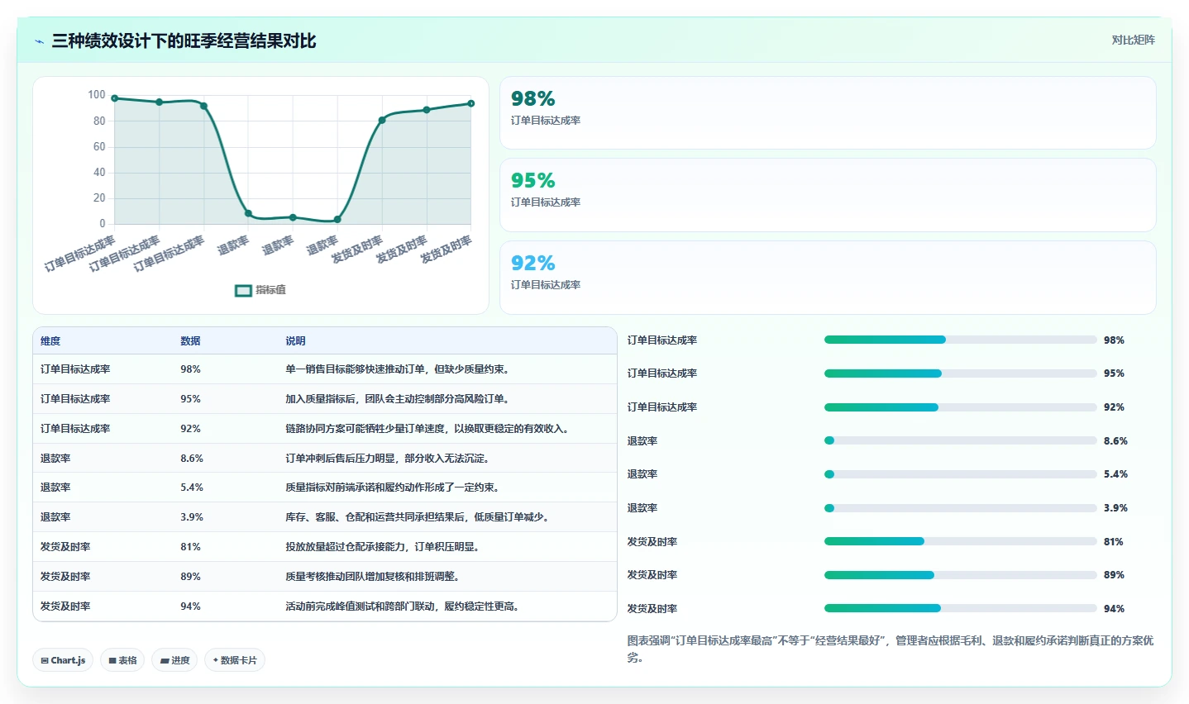This screenshot has width=1189, height=704.
Task: Click the 100 label on the chart y-axis
Action: (97, 95)
